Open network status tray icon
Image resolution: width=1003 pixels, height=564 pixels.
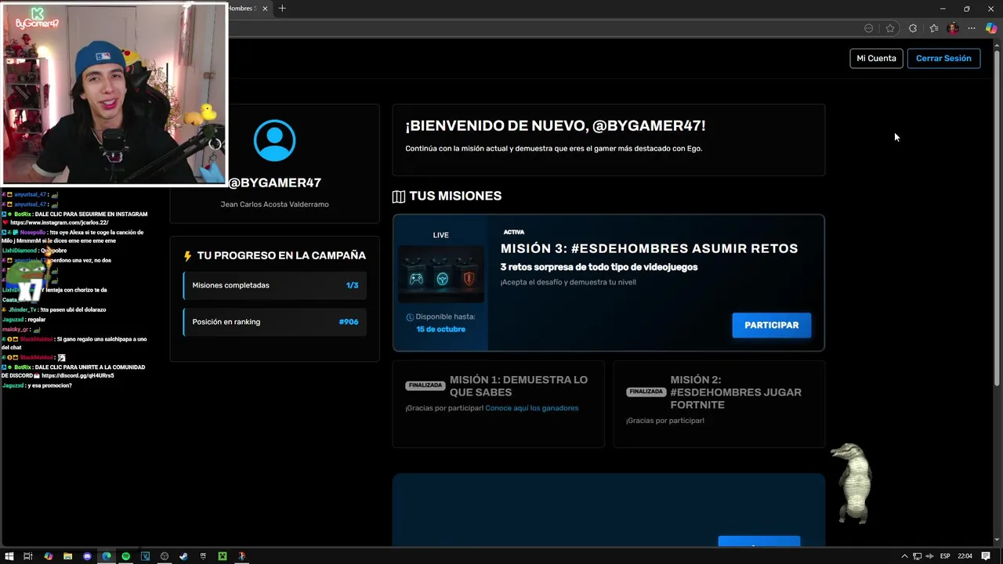pos(917,556)
